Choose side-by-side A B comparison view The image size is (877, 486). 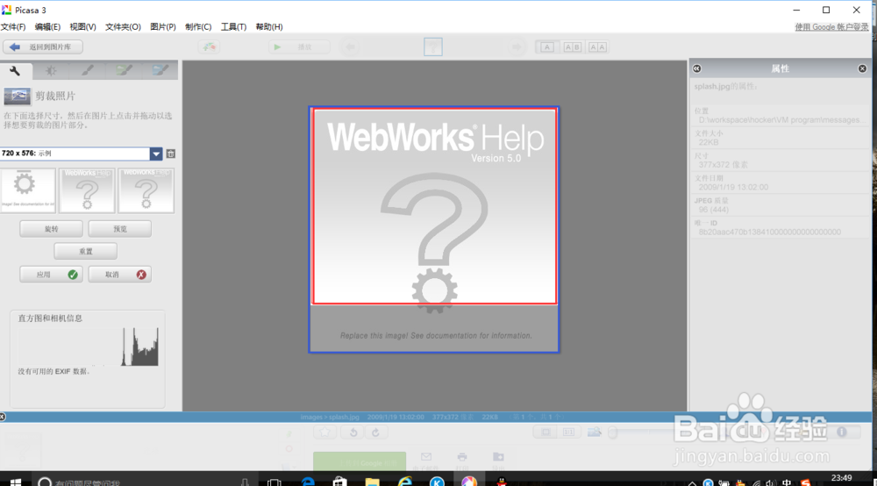click(572, 47)
